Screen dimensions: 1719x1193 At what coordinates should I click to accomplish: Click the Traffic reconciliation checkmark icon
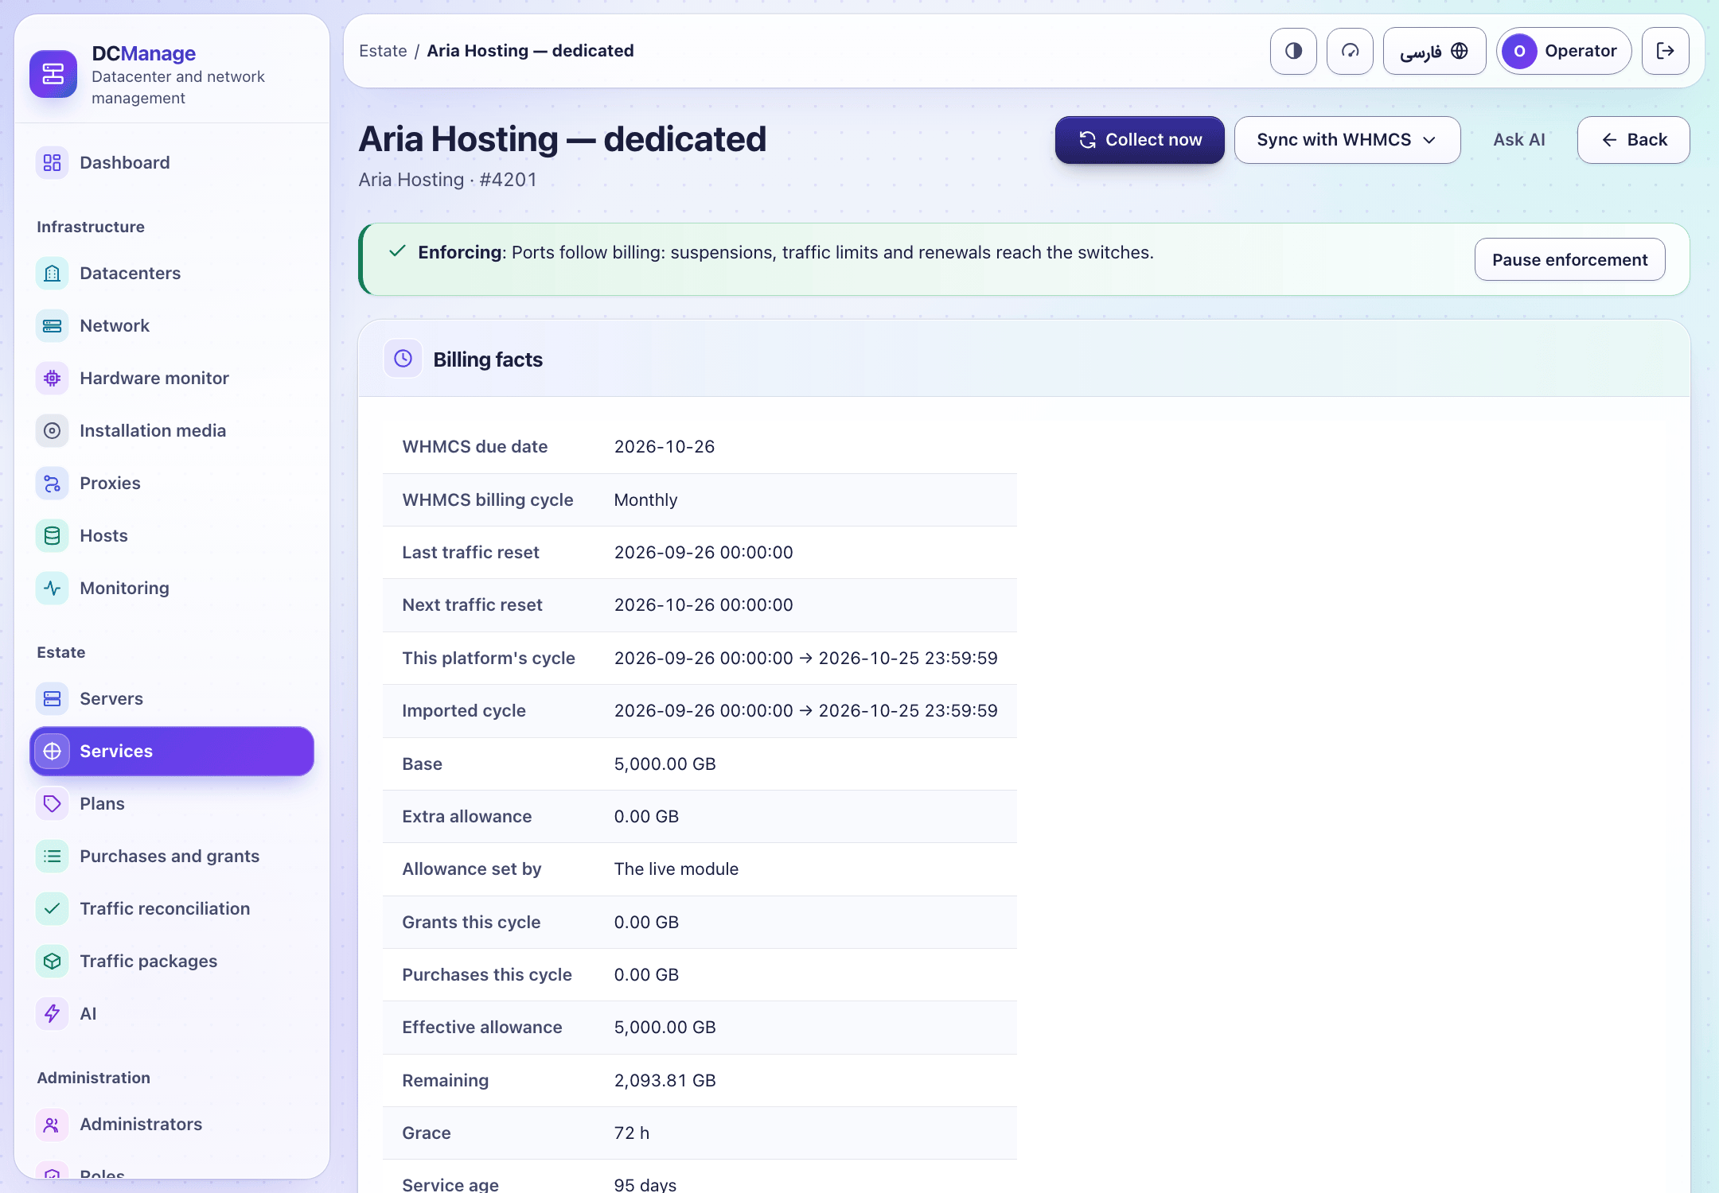click(52, 908)
